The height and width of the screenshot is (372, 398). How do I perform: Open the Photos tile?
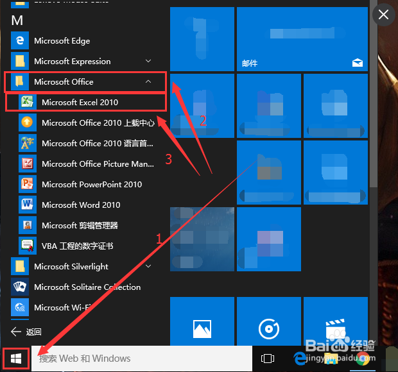[202, 321]
